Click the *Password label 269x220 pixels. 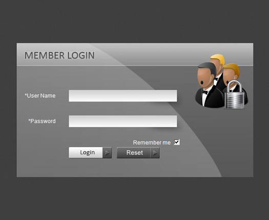pos(42,121)
